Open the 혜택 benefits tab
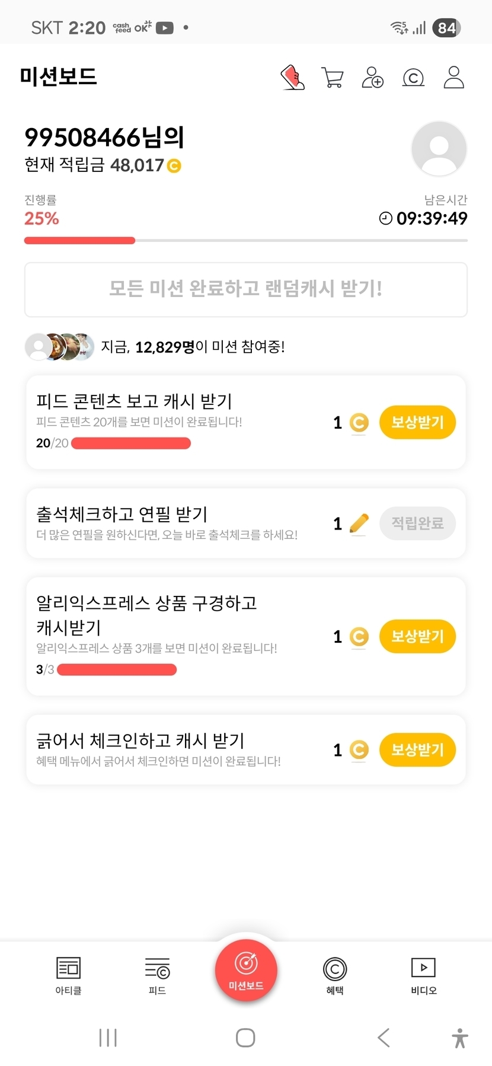Screen dimensions: 492x1066 pos(335,975)
